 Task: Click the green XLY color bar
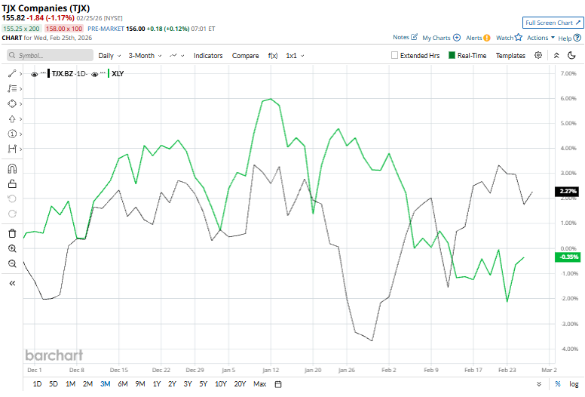point(109,73)
